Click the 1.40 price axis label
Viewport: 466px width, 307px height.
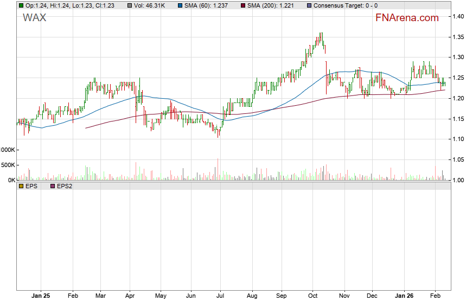tap(458, 17)
